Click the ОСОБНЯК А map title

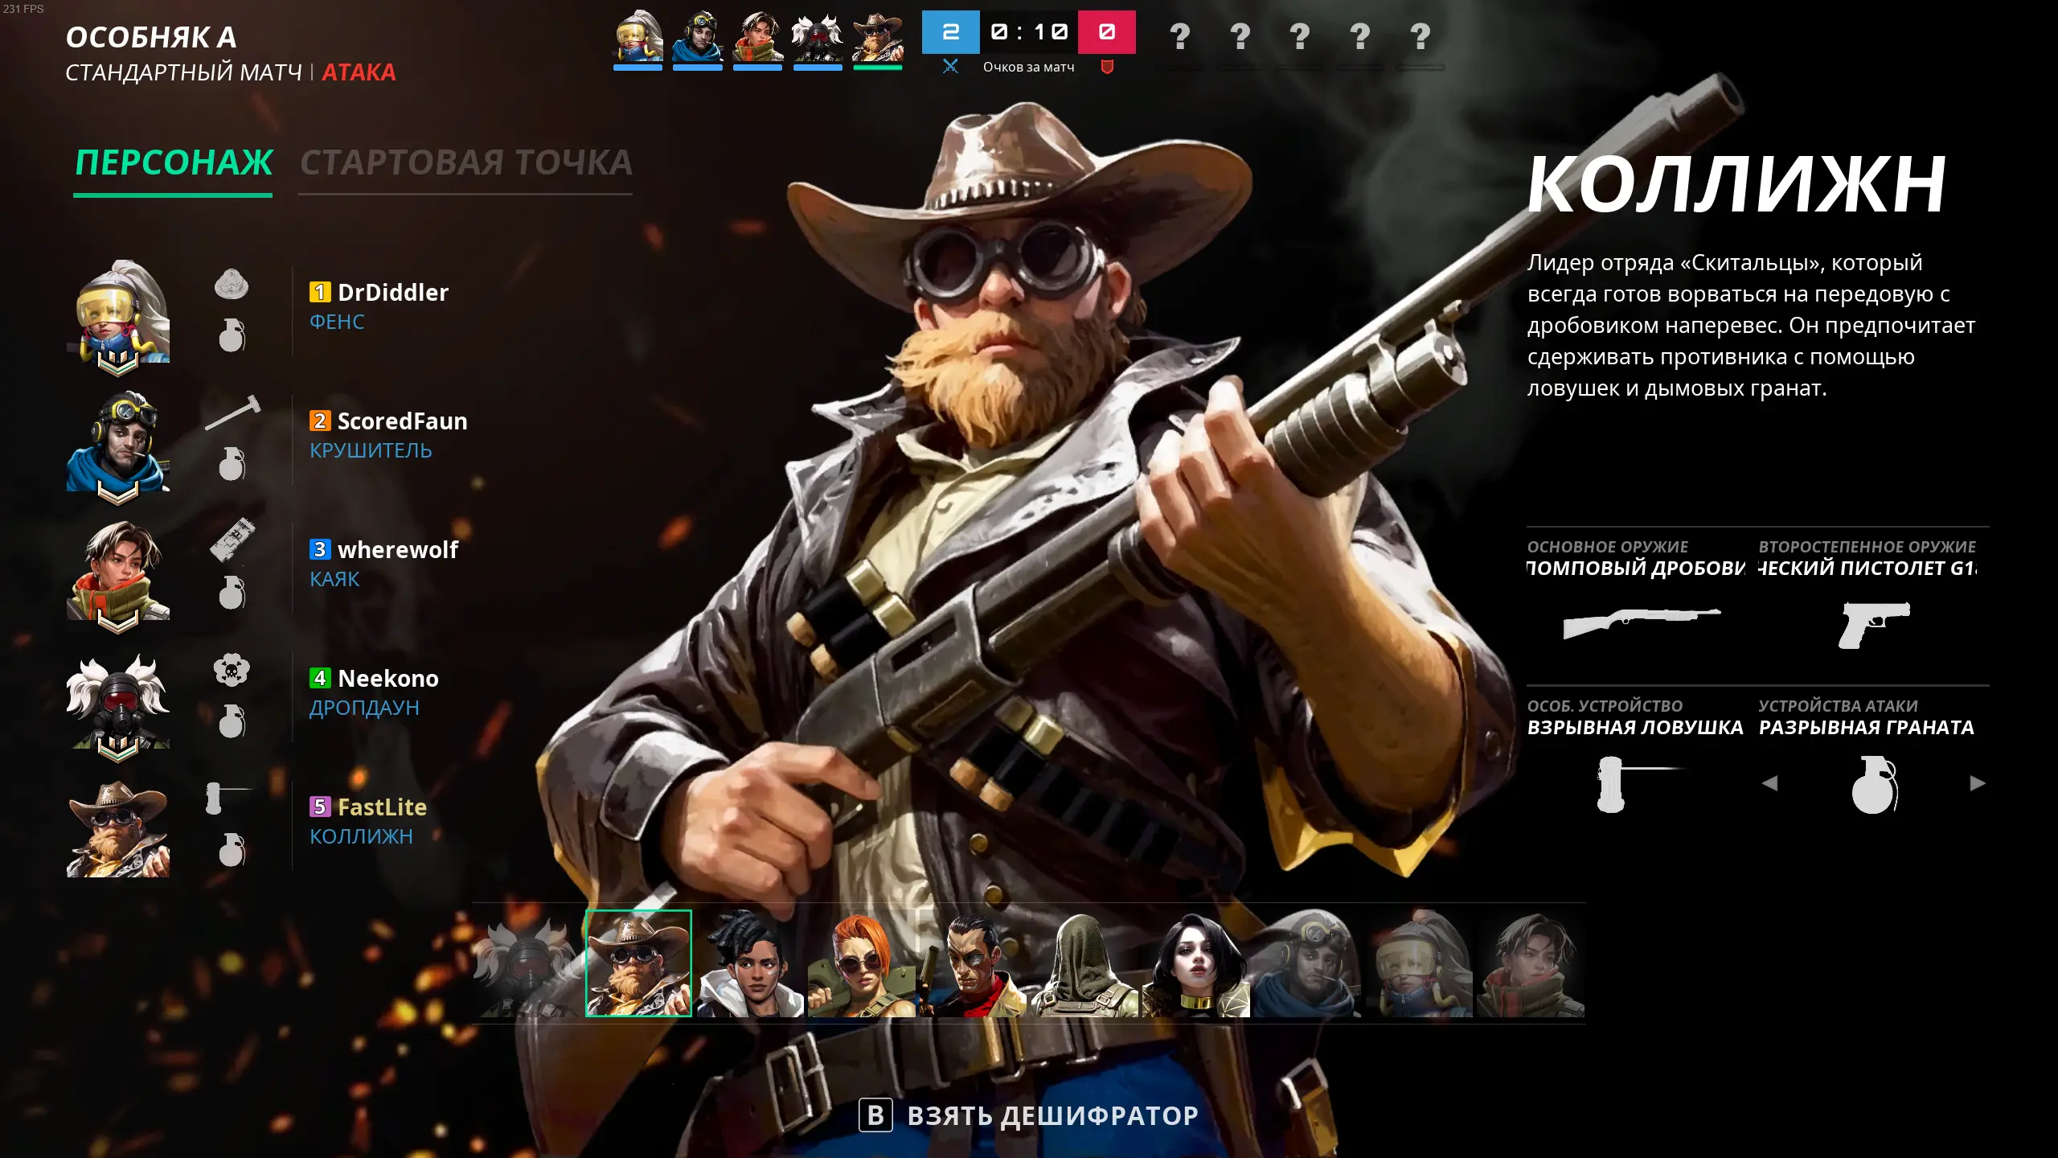tap(151, 37)
